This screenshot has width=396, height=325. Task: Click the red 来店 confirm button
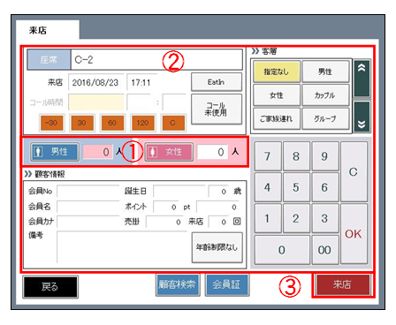click(x=343, y=284)
